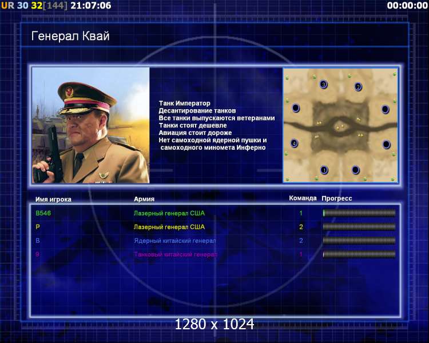Click yellow 'Лазерный генерал США' army entry
The height and width of the screenshot is (343, 429).
coord(169,227)
